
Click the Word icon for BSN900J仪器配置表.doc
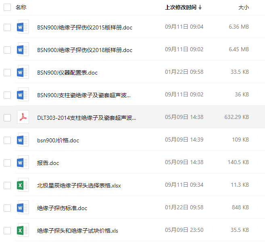pyautogui.click(x=23, y=72)
